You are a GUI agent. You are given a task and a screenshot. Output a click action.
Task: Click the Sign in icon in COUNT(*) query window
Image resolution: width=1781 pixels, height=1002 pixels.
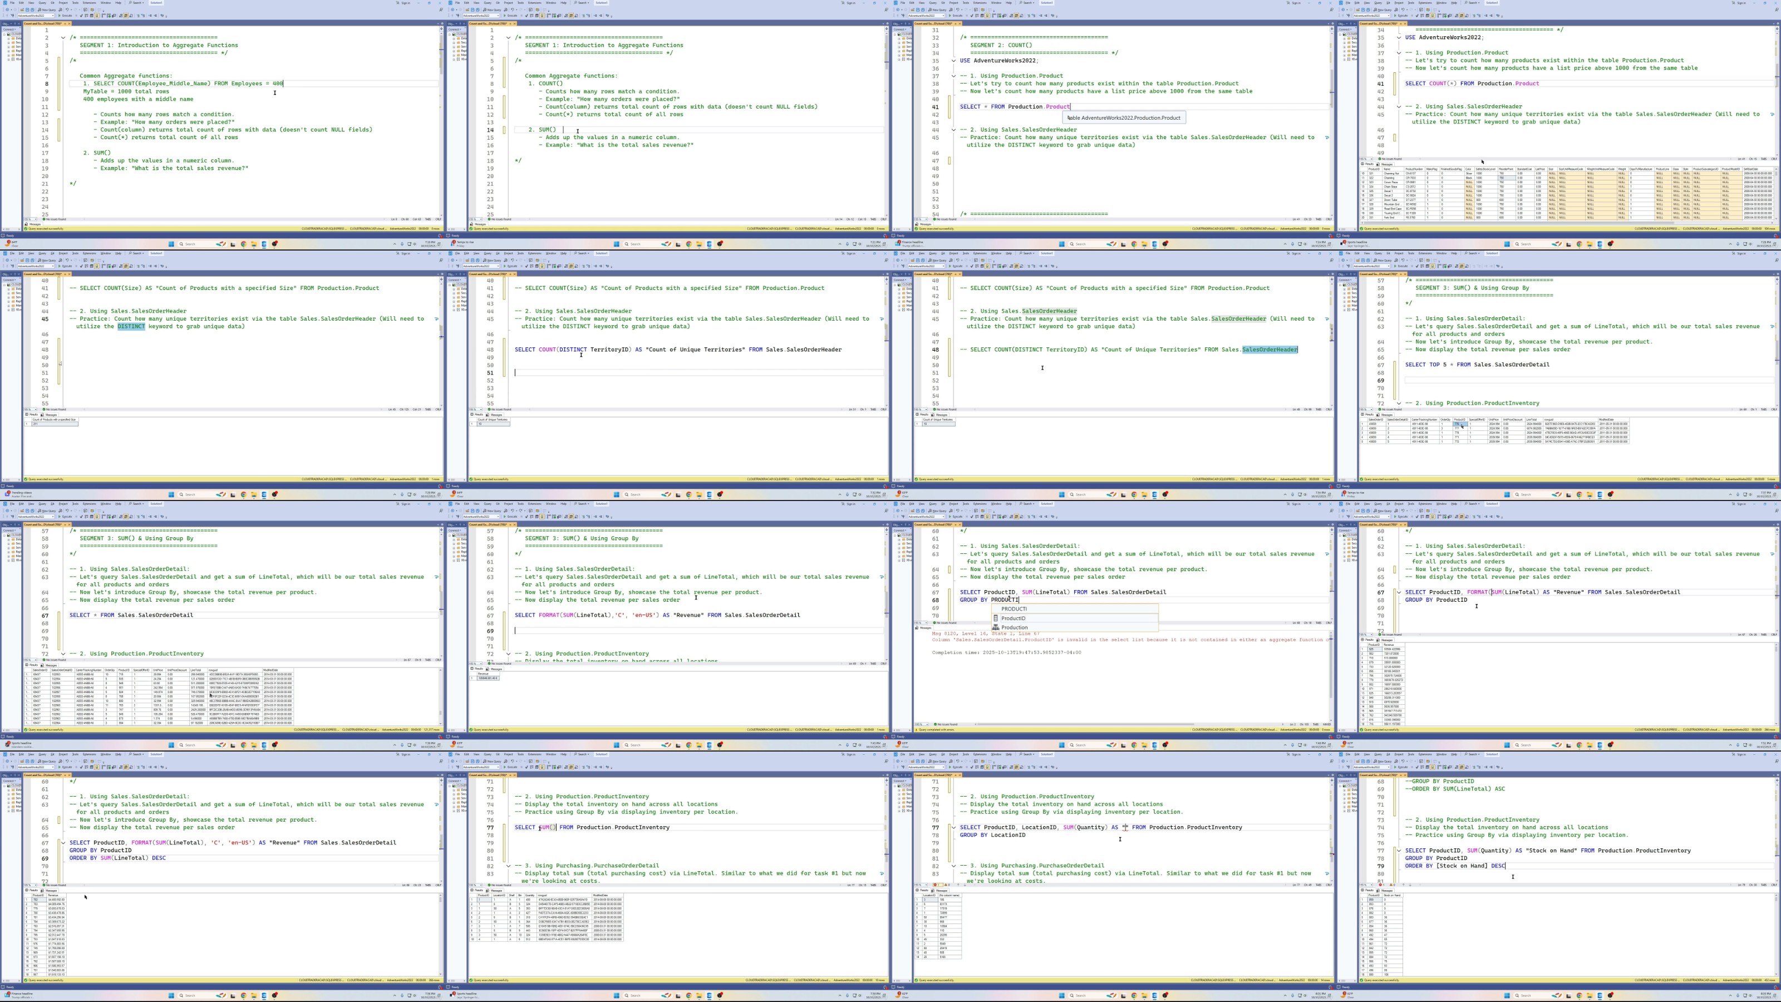click(1734, 3)
